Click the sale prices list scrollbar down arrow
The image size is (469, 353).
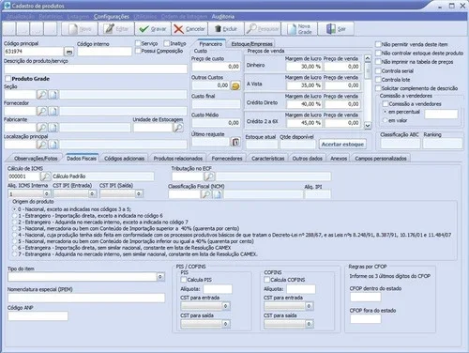click(368, 125)
